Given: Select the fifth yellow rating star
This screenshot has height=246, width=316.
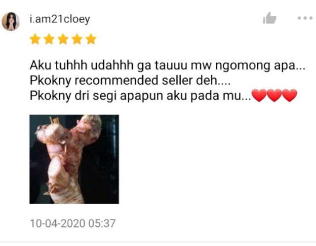Looking at the screenshot, I should [91, 39].
